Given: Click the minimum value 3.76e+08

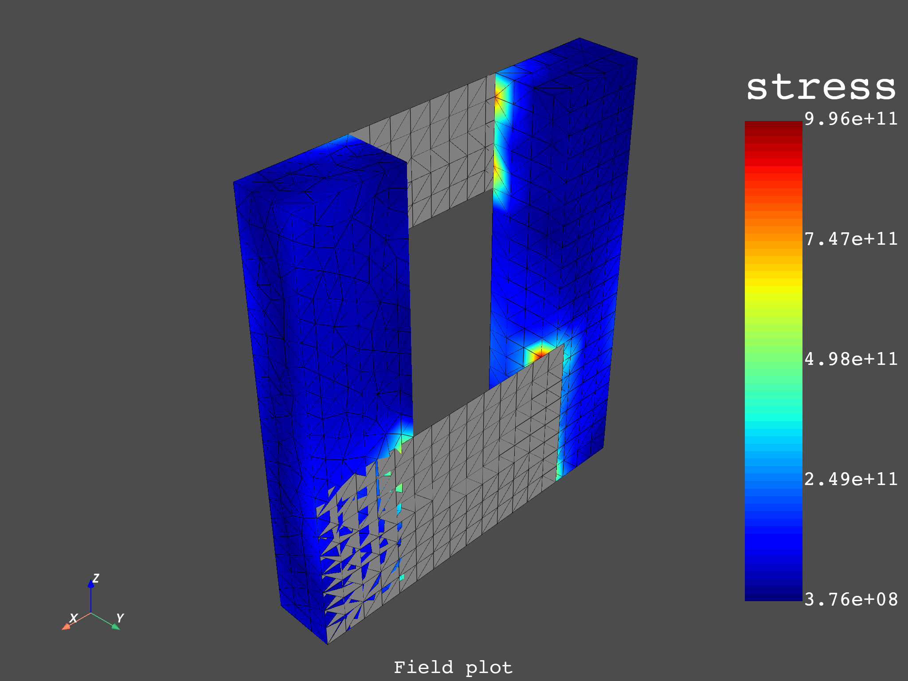Looking at the screenshot, I should click(x=851, y=599).
